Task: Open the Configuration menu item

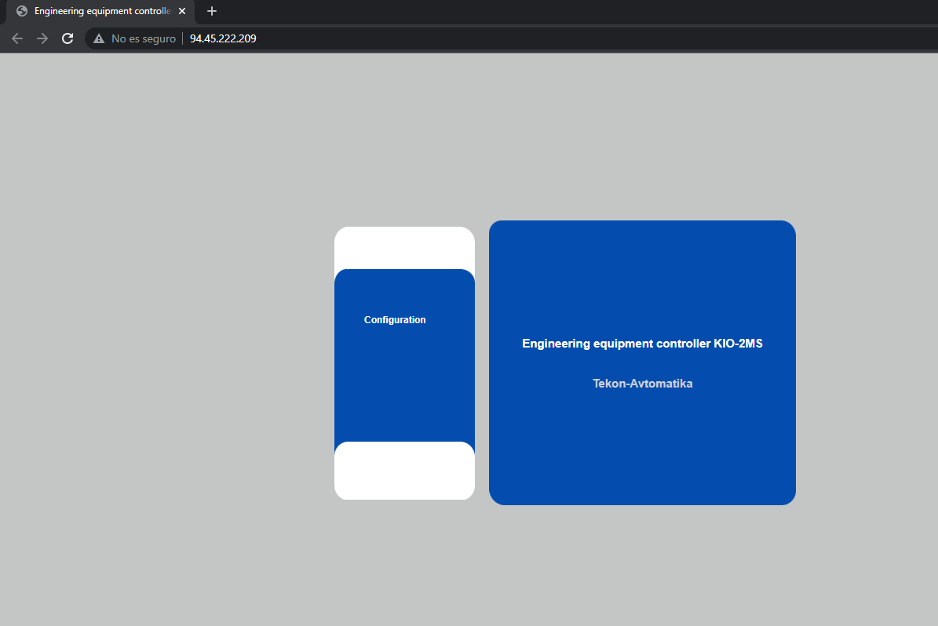Action: (x=395, y=320)
